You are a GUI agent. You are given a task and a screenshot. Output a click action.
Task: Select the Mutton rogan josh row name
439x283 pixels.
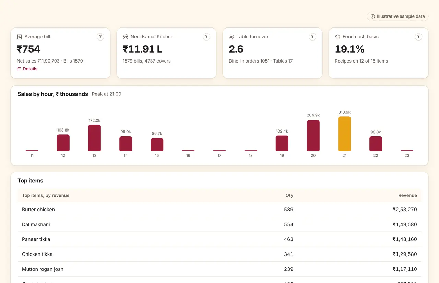[x=43, y=269]
